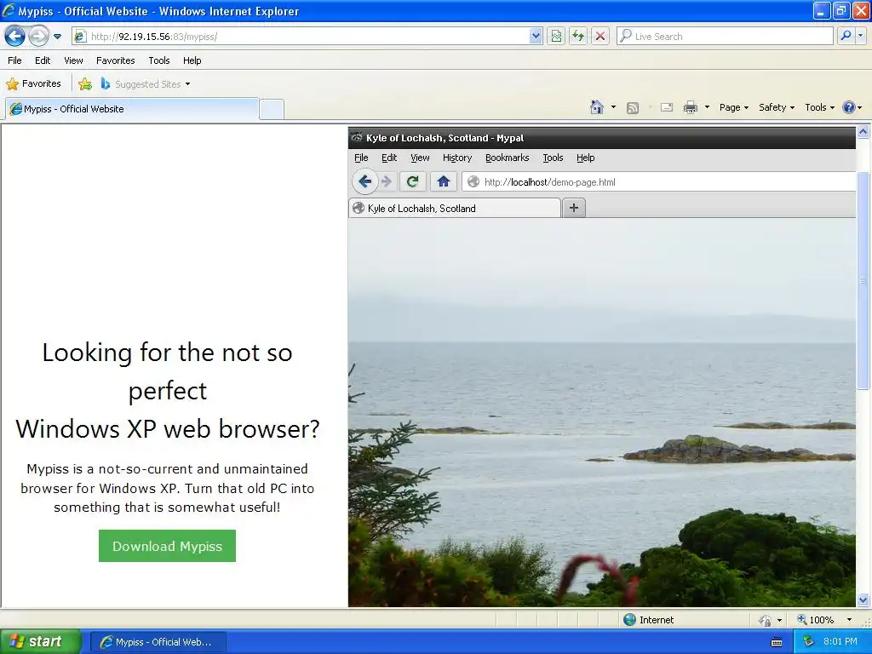Click the 'Mypiss is a not-so-current' paragraph
The height and width of the screenshot is (654, 872).
coord(168,488)
